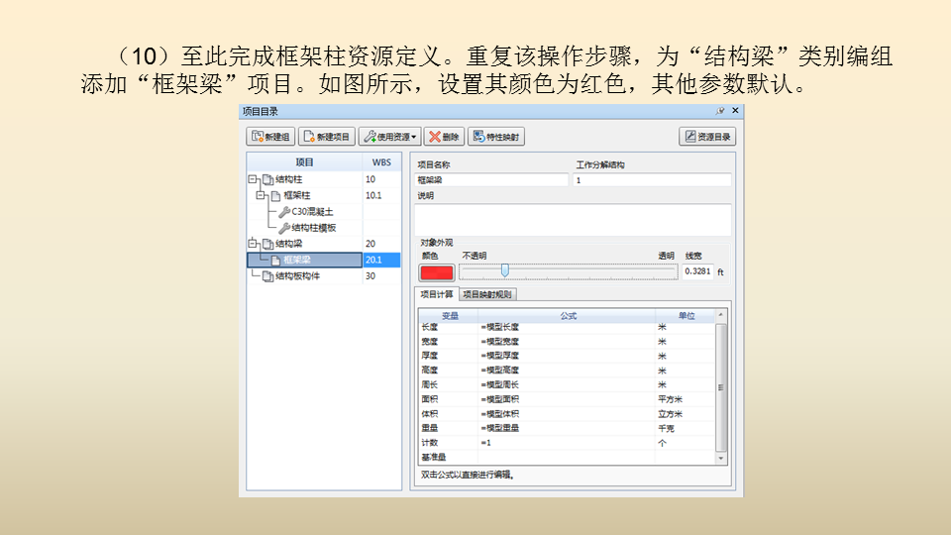This screenshot has height=535, width=951.
Task: Click WBS cell 30
Action: click(381, 276)
